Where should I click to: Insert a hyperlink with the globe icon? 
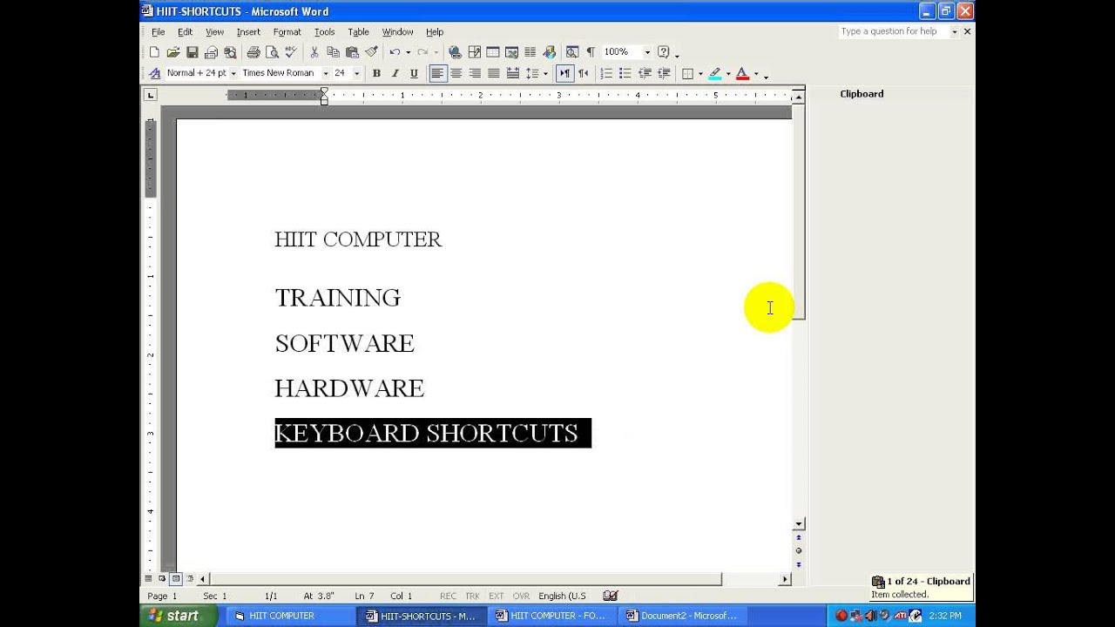click(455, 52)
